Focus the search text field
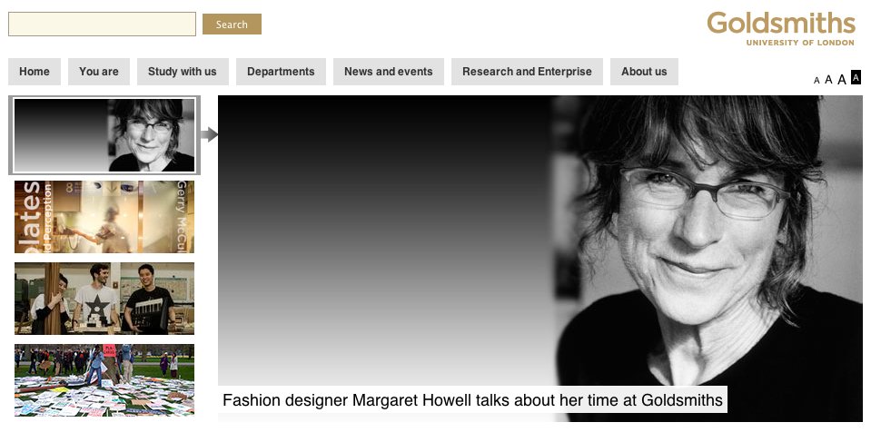 [103, 24]
